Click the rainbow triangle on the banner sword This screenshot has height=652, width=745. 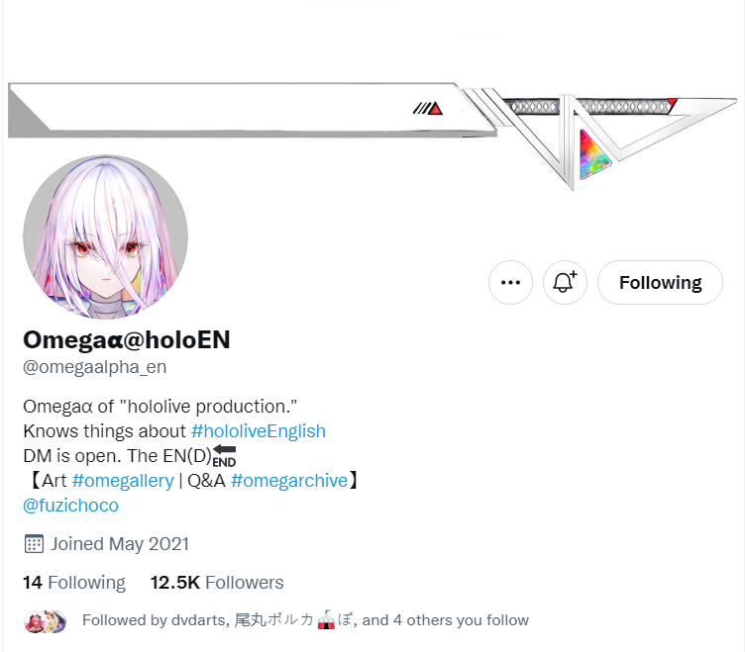pos(593,156)
